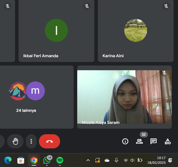Show the participants people panel

pyautogui.click(x=139, y=141)
